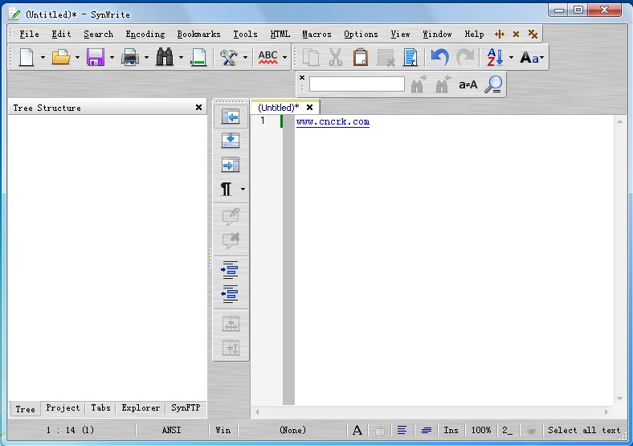Click the Undo arrow icon
Image resolution: width=633 pixels, height=446 pixels.
(439, 57)
